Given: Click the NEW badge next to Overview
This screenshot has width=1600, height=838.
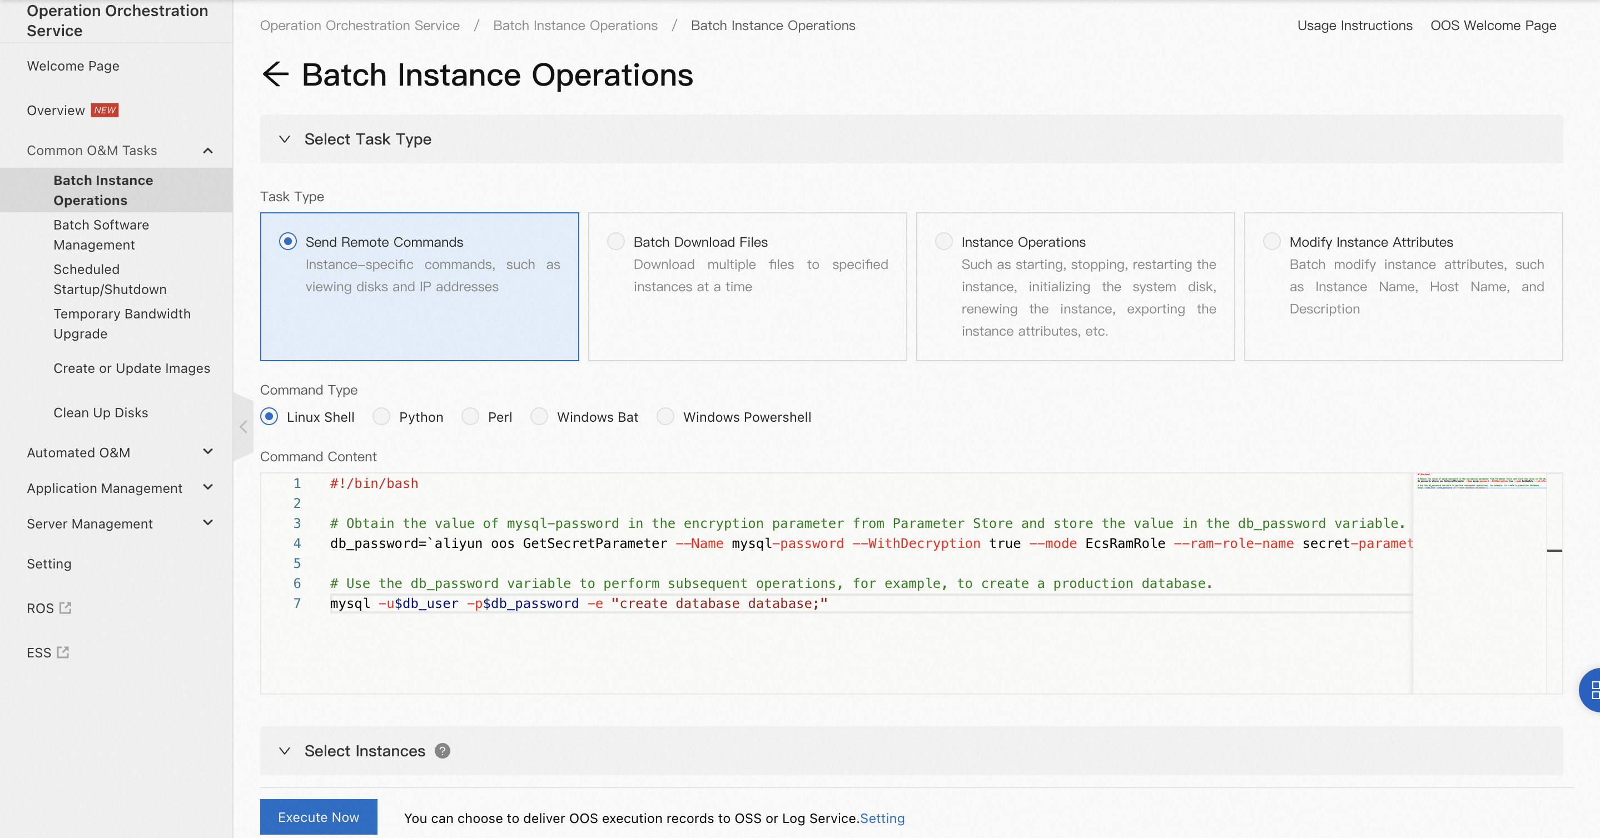Looking at the screenshot, I should point(105,110).
